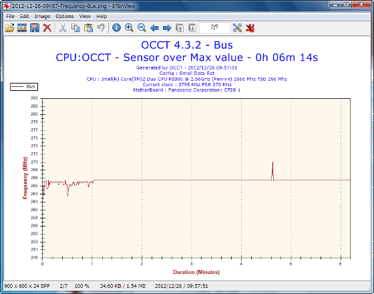
Task: Click the Paste clipboard icon
Action: pos(88,28)
